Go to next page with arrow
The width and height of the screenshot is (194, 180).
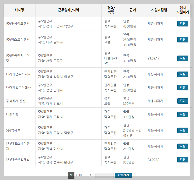pyautogui.click(x=90, y=175)
